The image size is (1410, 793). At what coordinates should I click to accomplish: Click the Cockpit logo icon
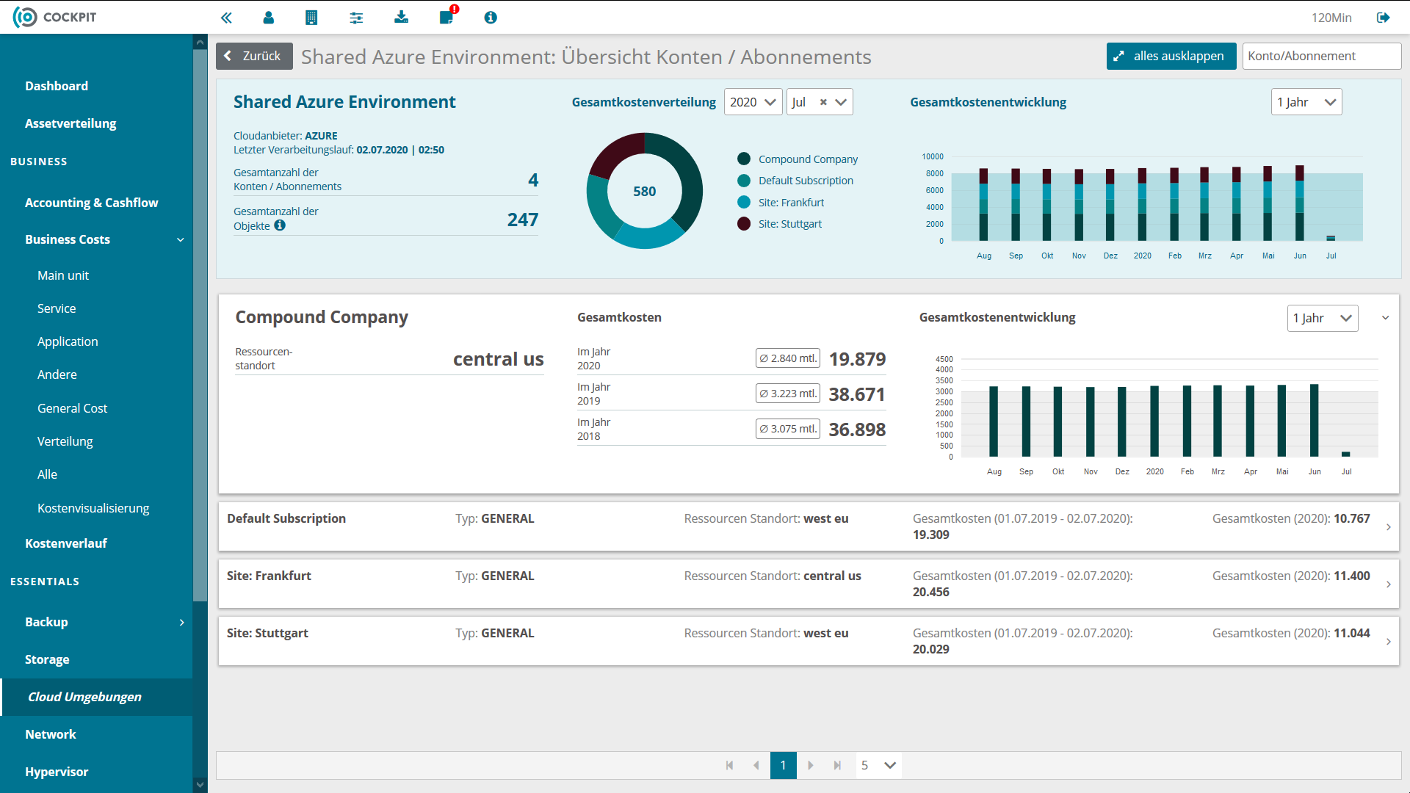pos(25,17)
